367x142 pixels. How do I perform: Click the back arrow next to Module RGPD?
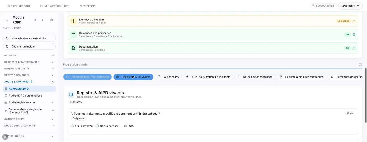coord(43,20)
